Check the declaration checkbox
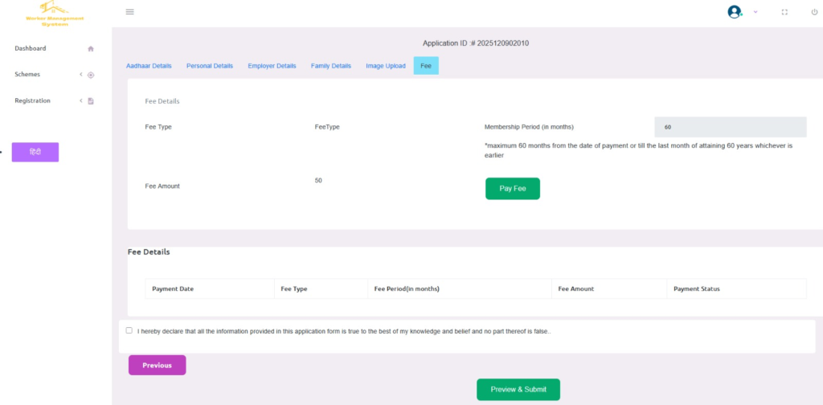This screenshot has height=405, width=823. 129,330
